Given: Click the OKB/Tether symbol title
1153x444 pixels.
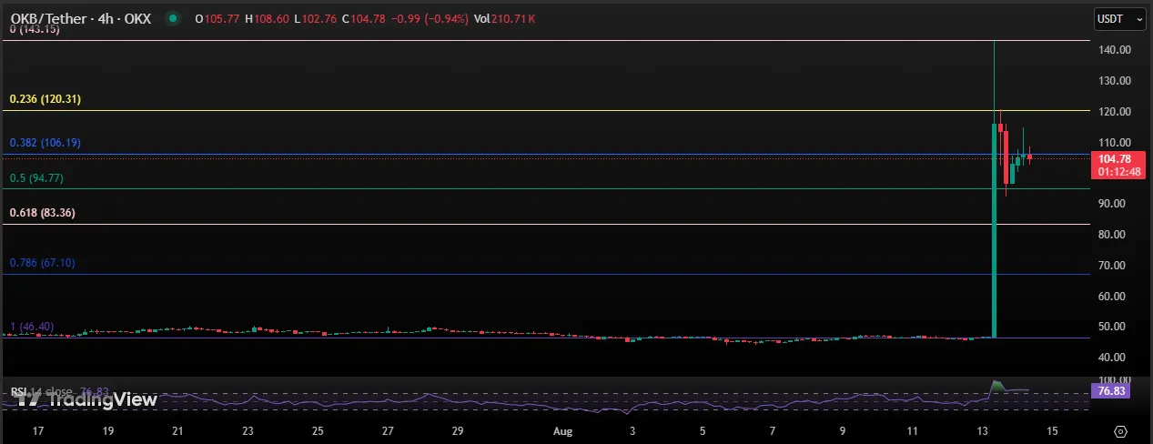Looking at the screenshot, I should click(81, 16).
